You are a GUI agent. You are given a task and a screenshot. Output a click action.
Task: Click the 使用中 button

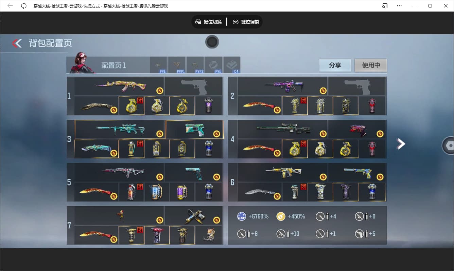point(371,65)
